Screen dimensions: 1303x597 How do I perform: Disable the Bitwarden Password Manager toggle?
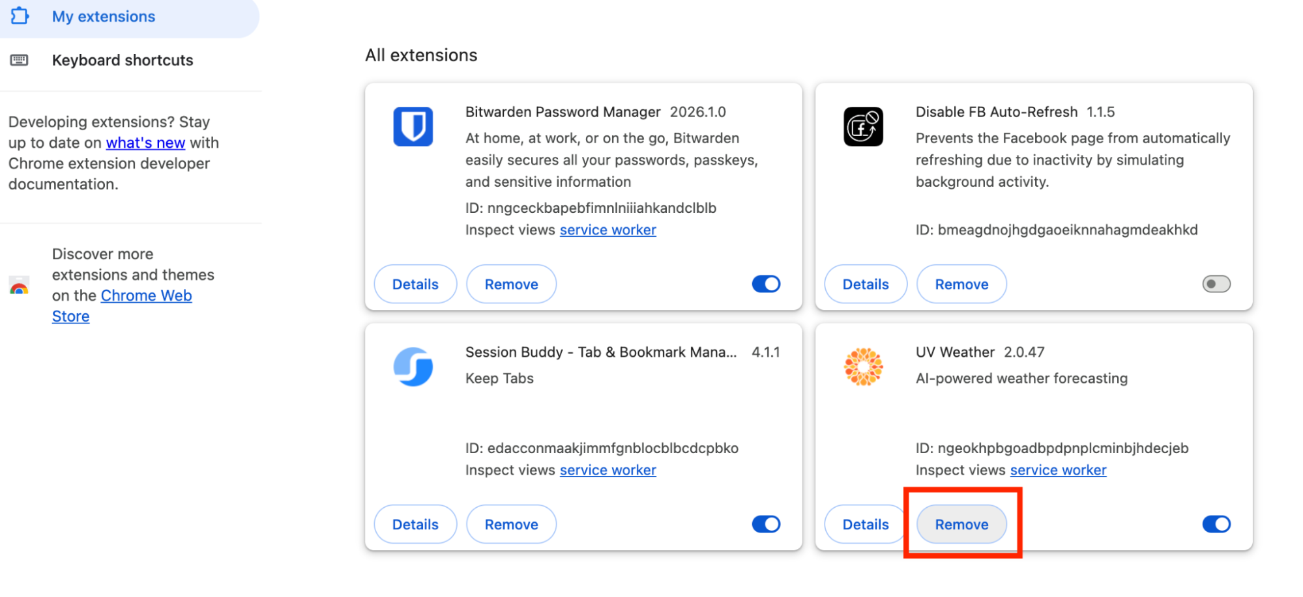(766, 283)
